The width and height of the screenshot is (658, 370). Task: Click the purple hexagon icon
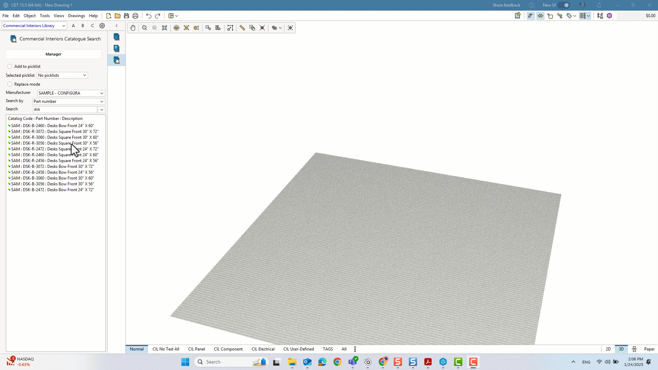click(609, 16)
